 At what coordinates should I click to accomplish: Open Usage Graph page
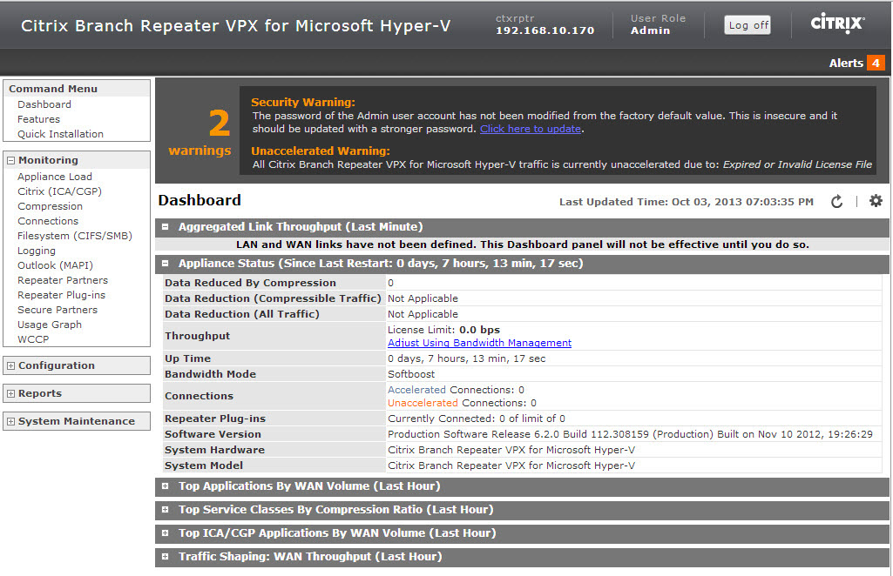(x=50, y=325)
